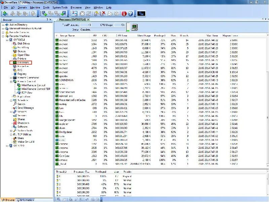Launch Mini Remote Control from the tree
Screen dimensions: 269x202
pos(33,85)
